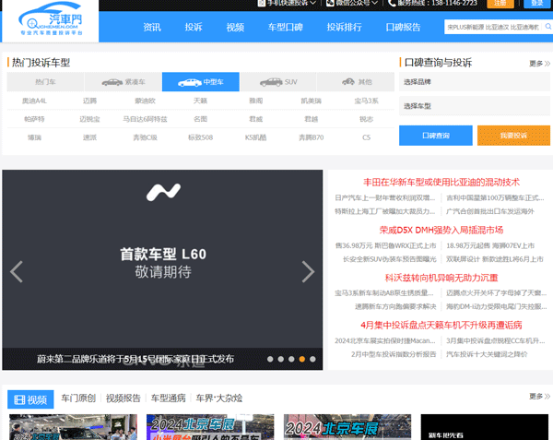Click the 视频 section film icon
Viewport: 553px width, 440px height.
19,399
